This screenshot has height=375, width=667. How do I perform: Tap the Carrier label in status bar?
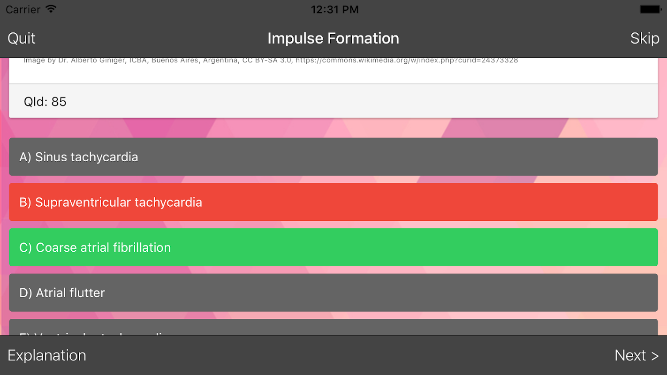pos(23,9)
